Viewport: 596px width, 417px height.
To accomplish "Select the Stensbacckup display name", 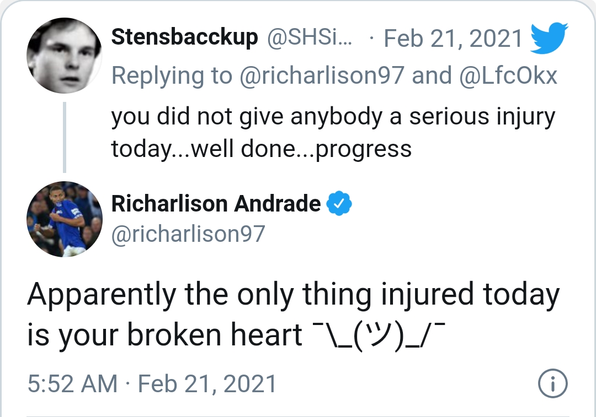I will (x=184, y=37).
